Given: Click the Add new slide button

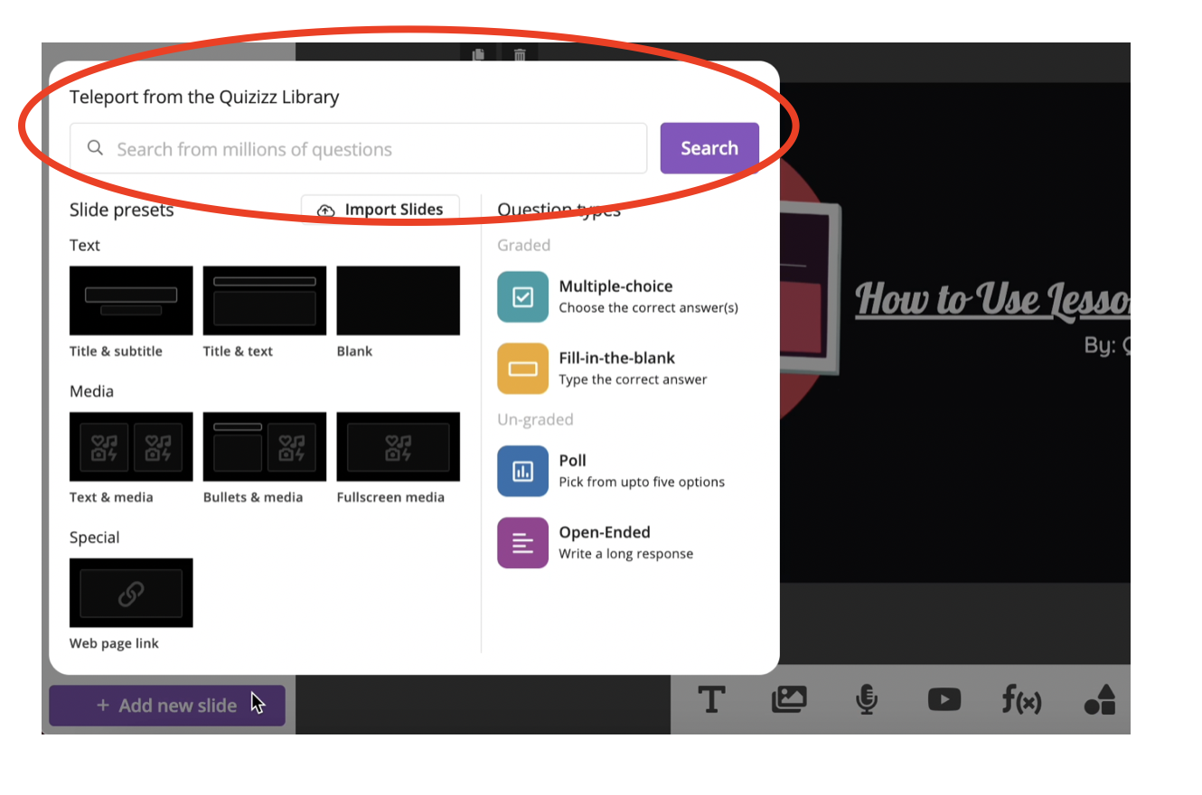Looking at the screenshot, I should (167, 706).
